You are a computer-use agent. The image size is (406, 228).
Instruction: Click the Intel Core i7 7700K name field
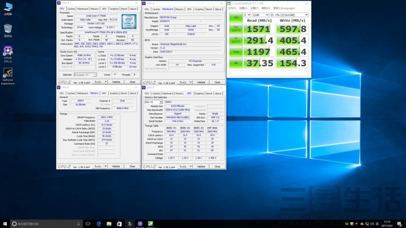(96, 16)
